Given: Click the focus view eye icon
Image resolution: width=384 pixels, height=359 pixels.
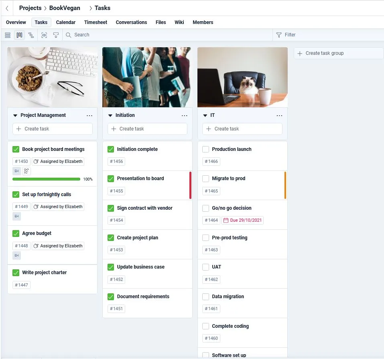Looking at the screenshot, I should click(44, 35).
